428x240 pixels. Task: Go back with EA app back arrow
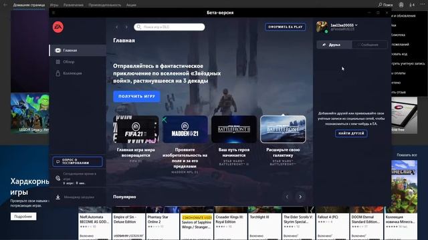tap(117, 27)
